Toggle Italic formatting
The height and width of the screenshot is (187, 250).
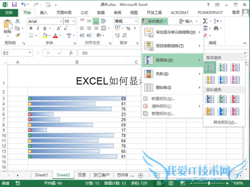tap(38, 28)
